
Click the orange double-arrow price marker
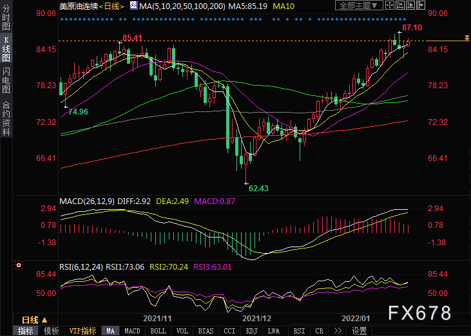[466, 38]
